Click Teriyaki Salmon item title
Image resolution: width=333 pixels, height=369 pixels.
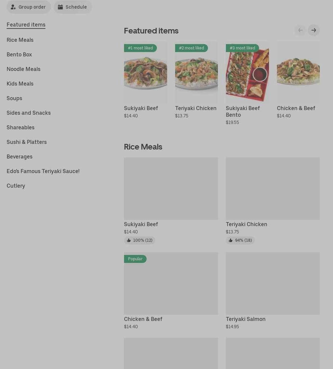pos(245,319)
